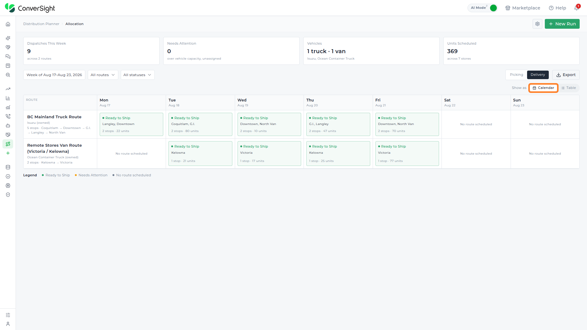Click the Allocation breadcrumb
This screenshot has height=330, width=587.
(x=74, y=24)
